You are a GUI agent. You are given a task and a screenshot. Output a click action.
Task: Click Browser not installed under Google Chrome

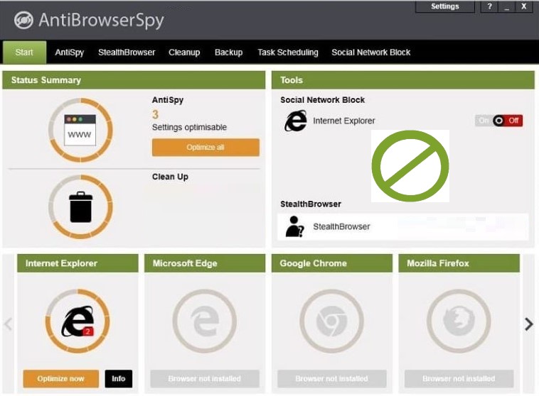(331, 379)
